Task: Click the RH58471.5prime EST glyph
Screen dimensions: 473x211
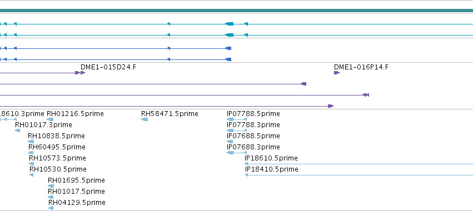Action: 145,119
